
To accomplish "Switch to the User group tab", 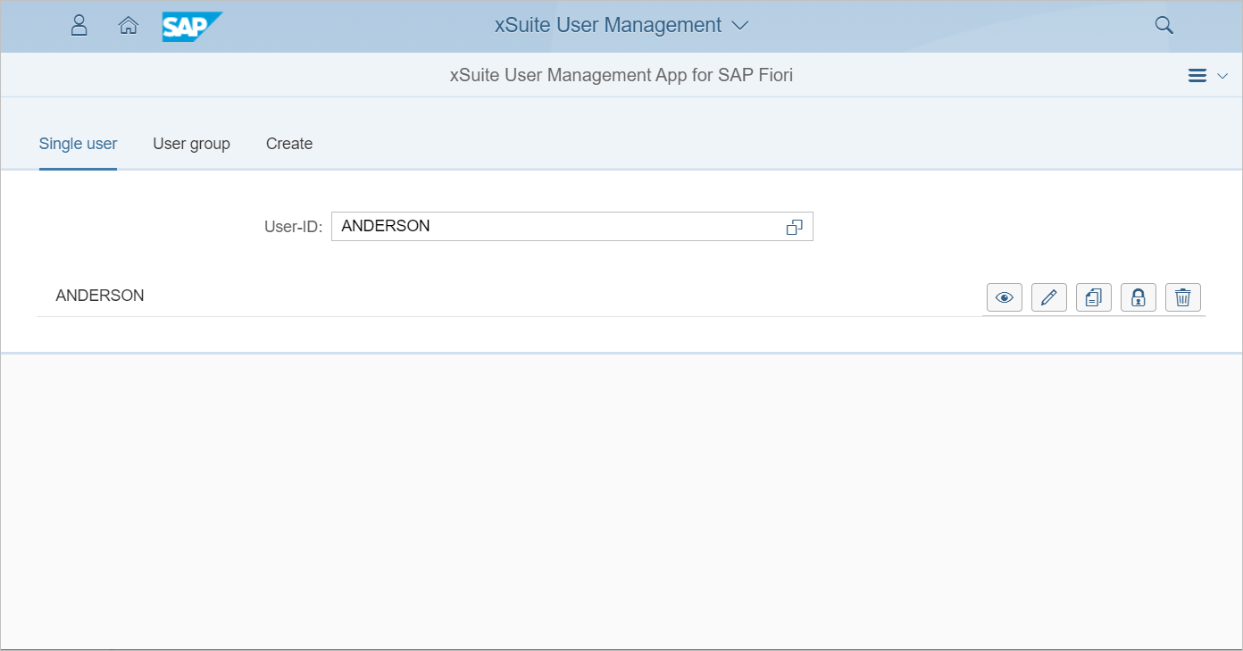I will pos(191,144).
